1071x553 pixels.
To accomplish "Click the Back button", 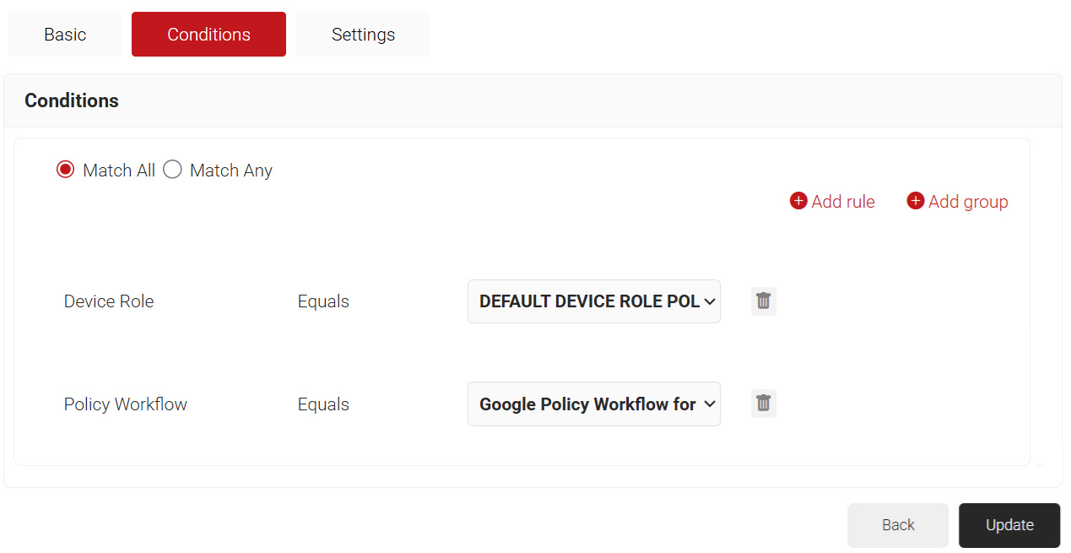I will [898, 525].
